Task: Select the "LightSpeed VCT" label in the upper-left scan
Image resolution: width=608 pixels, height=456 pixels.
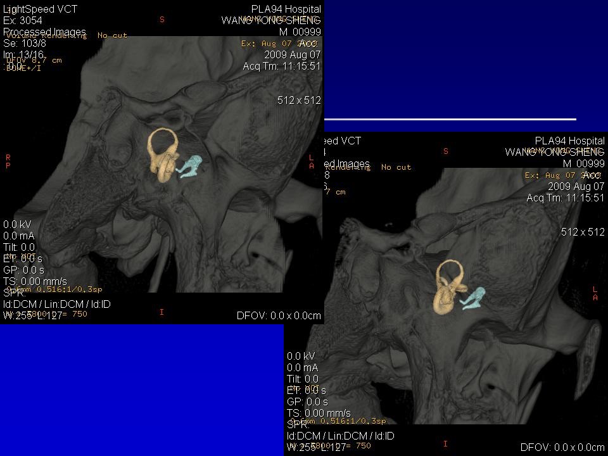Action: (x=41, y=9)
